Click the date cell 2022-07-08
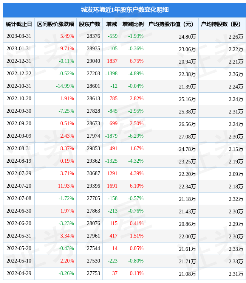The image size is (246, 283). pyautogui.click(x=19, y=198)
